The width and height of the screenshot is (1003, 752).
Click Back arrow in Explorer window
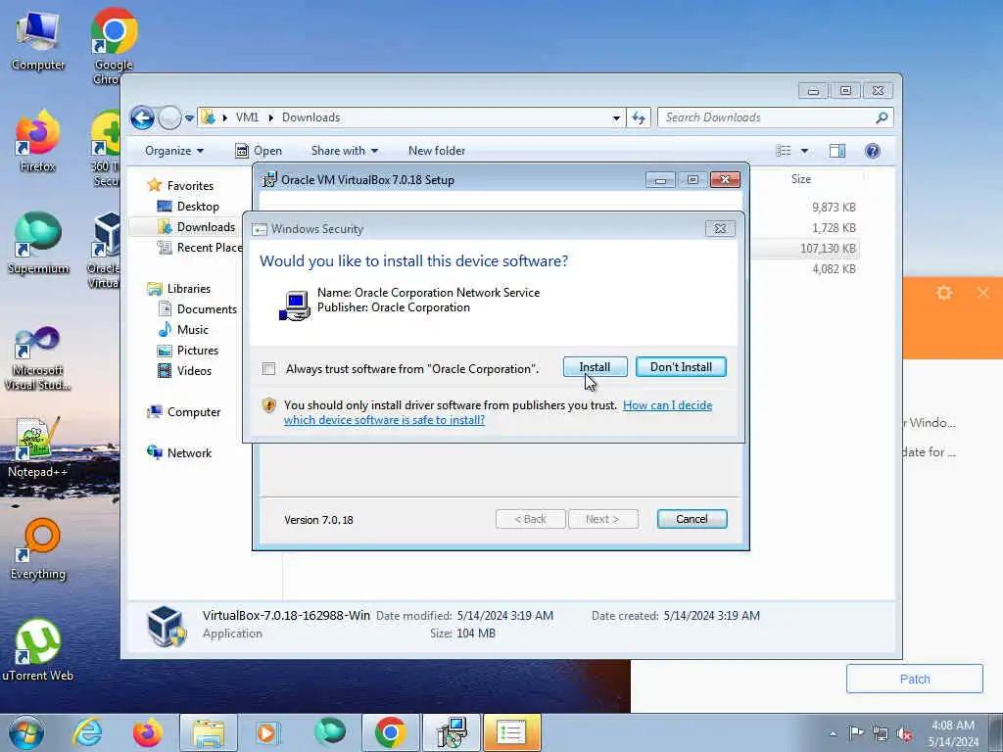[142, 117]
